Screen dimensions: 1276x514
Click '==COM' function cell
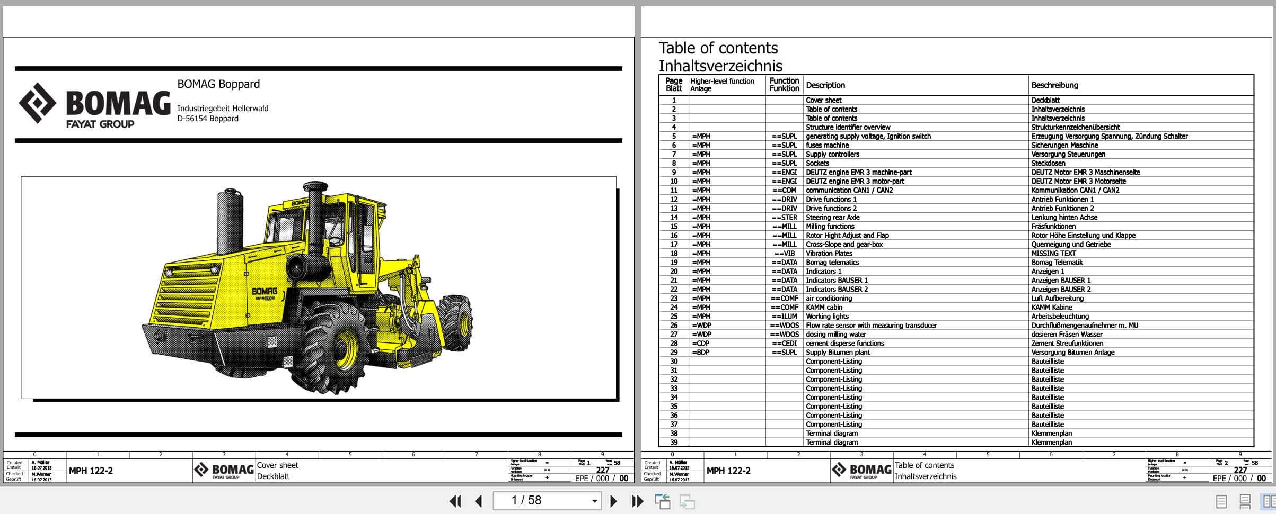(785, 190)
